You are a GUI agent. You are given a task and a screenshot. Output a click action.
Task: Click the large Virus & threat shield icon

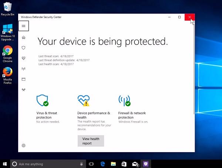coord(42,100)
